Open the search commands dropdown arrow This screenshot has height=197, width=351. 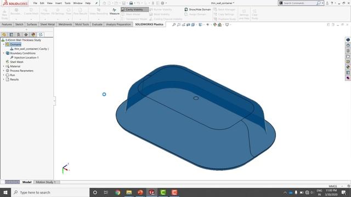pos(322,3)
